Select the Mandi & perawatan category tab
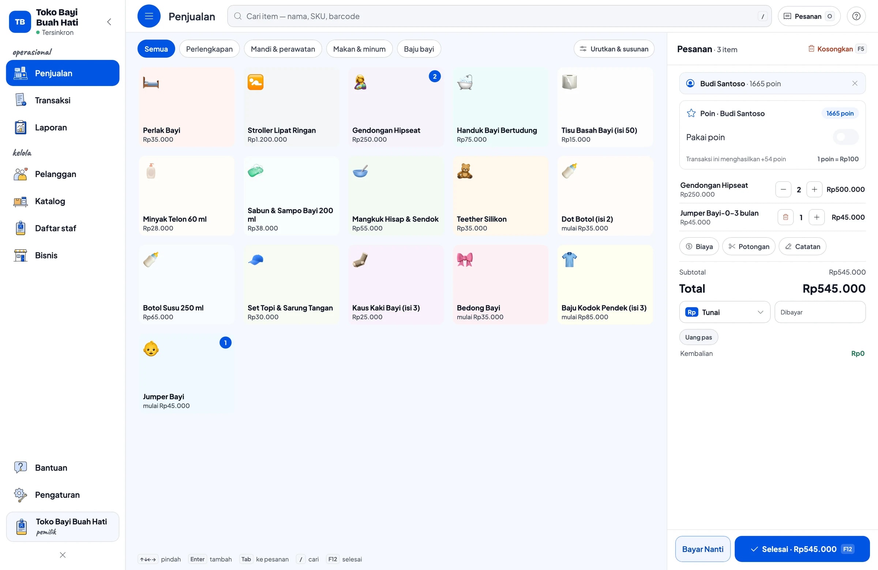 pyautogui.click(x=282, y=49)
